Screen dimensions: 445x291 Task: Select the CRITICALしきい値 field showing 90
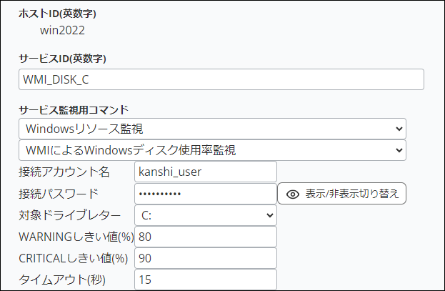pyautogui.click(x=205, y=258)
